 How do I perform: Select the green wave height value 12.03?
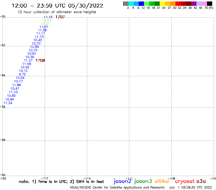pos(47,20)
